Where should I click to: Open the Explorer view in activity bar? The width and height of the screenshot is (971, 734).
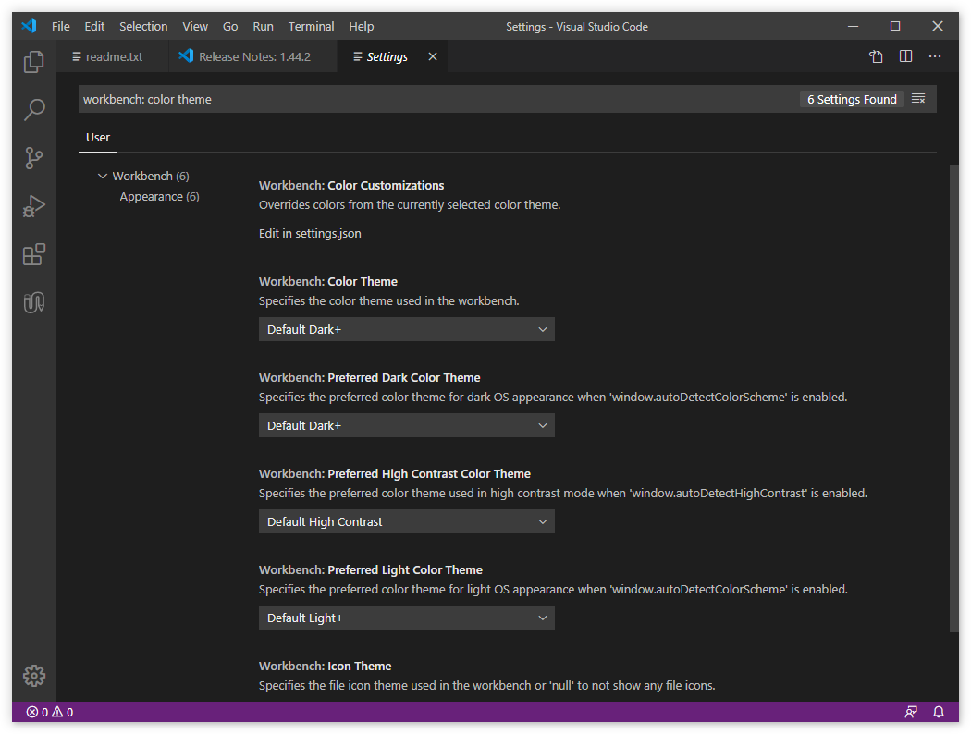click(x=34, y=61)
